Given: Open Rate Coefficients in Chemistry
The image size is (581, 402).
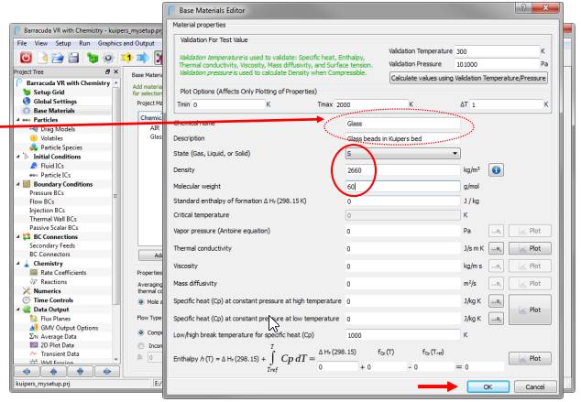Looking at the screenshot, I should 61,272.
